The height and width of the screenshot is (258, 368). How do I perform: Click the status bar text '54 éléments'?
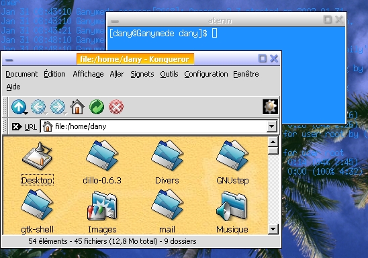point(48,241)
